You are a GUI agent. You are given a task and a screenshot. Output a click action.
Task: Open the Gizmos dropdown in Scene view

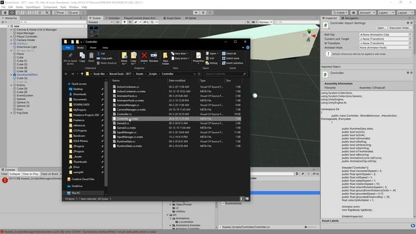(x=266, y=22)
